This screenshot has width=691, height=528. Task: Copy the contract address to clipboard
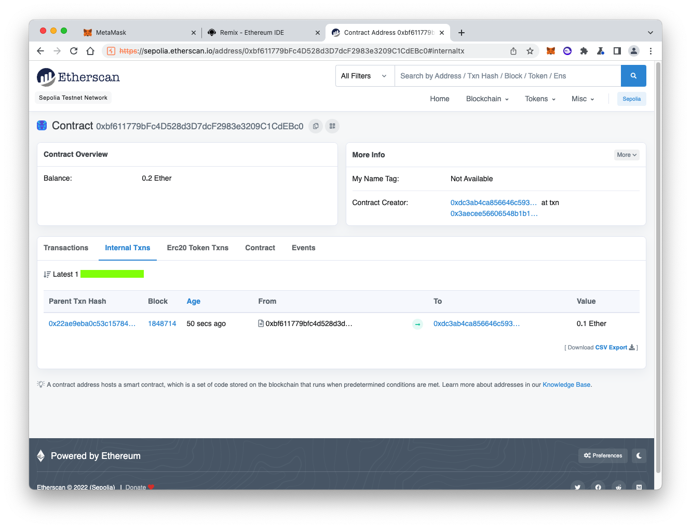click(x=316, y=126)
